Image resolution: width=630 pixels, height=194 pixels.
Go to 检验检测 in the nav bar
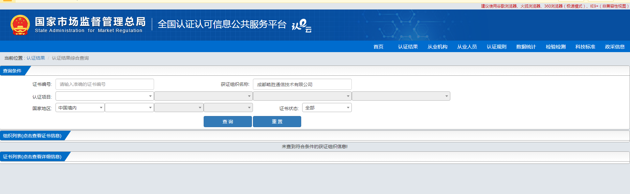click(x=556, y=47)
